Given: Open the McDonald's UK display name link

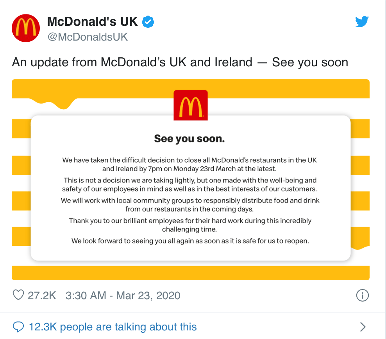Looking at the screenshot, I should click(92, 21).
